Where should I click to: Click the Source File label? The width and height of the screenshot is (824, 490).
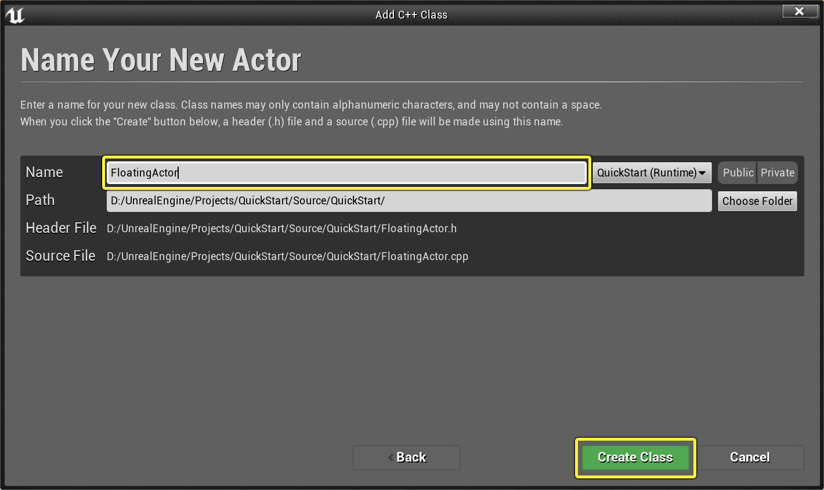(x=60, y=256)
